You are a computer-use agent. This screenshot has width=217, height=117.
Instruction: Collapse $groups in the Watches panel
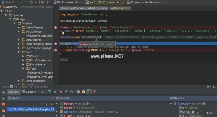171,103
